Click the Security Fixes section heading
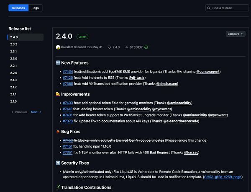 (75, 163)
